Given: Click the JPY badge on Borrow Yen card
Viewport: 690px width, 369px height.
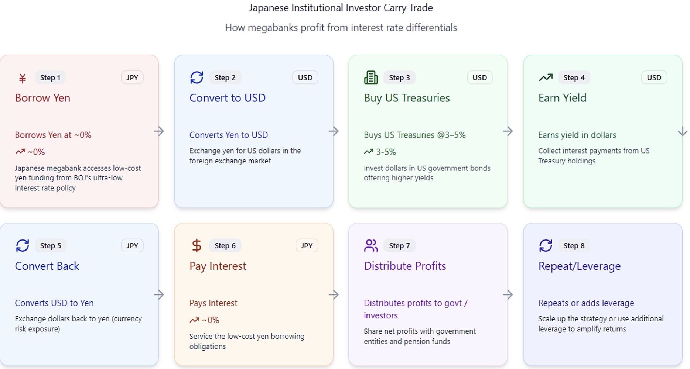Looking at the screenshot, I should click(x=132, y=77).
